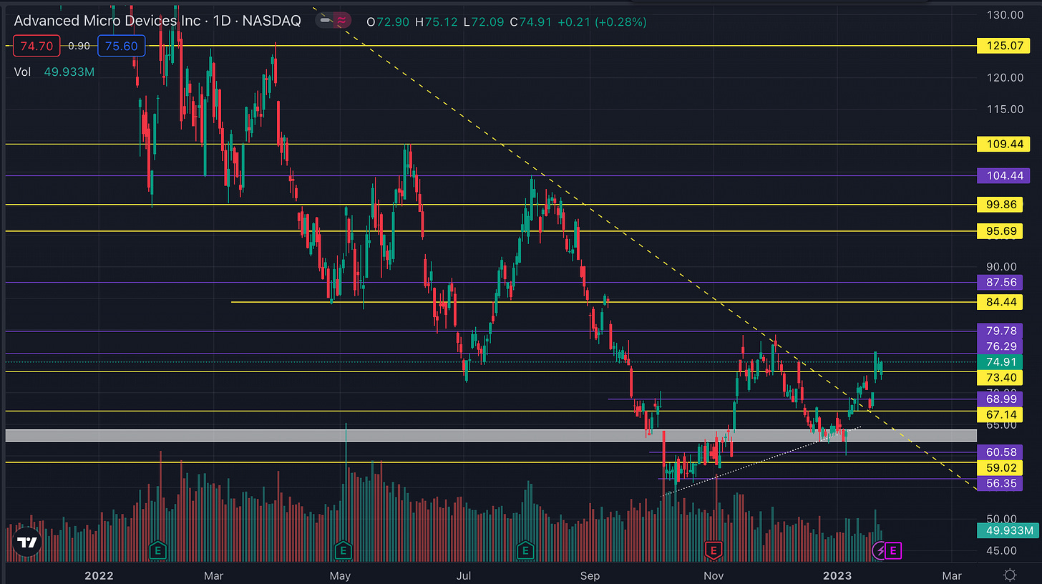1042x584 pixels.
Task: Click the Advanced Micro Devices Inc title
Action: pyautogui.click(x=107, y=21)
